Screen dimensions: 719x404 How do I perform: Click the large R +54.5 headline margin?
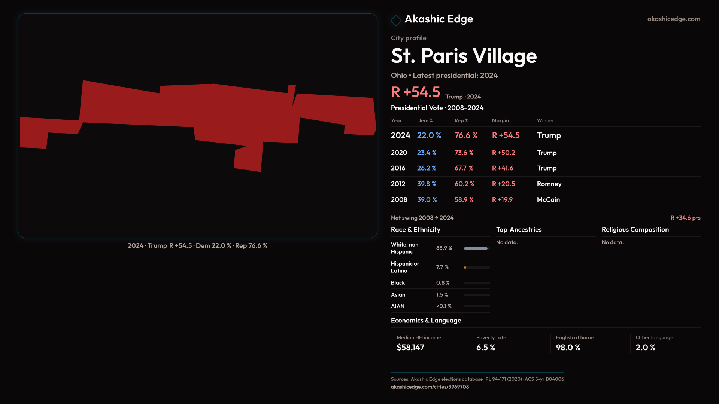pyautogui.click(x=415, y=92)
